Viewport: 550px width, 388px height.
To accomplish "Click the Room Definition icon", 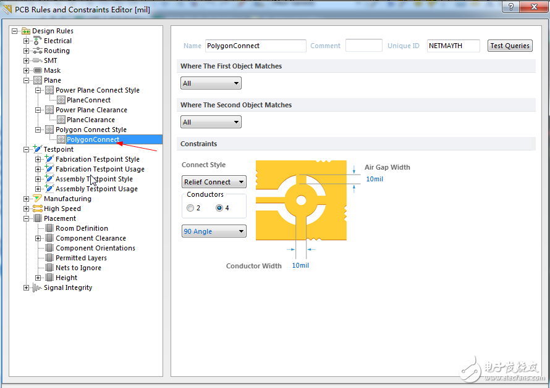I will 49,228.
